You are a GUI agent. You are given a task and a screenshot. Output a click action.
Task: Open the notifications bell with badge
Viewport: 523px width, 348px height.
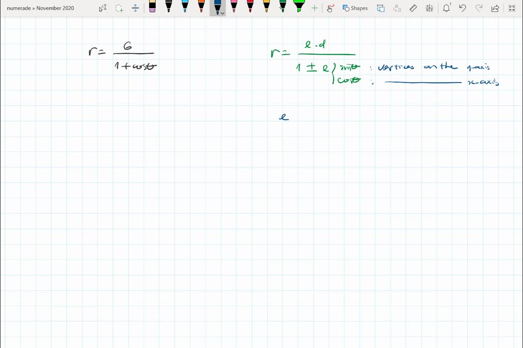[446, 8]
